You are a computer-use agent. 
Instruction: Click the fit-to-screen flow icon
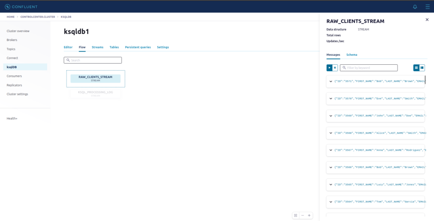(296, 215)
